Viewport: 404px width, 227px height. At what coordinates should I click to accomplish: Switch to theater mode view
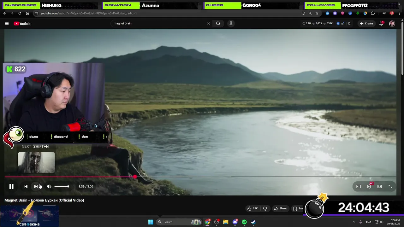pyautogui.click(x=380, y=186)
